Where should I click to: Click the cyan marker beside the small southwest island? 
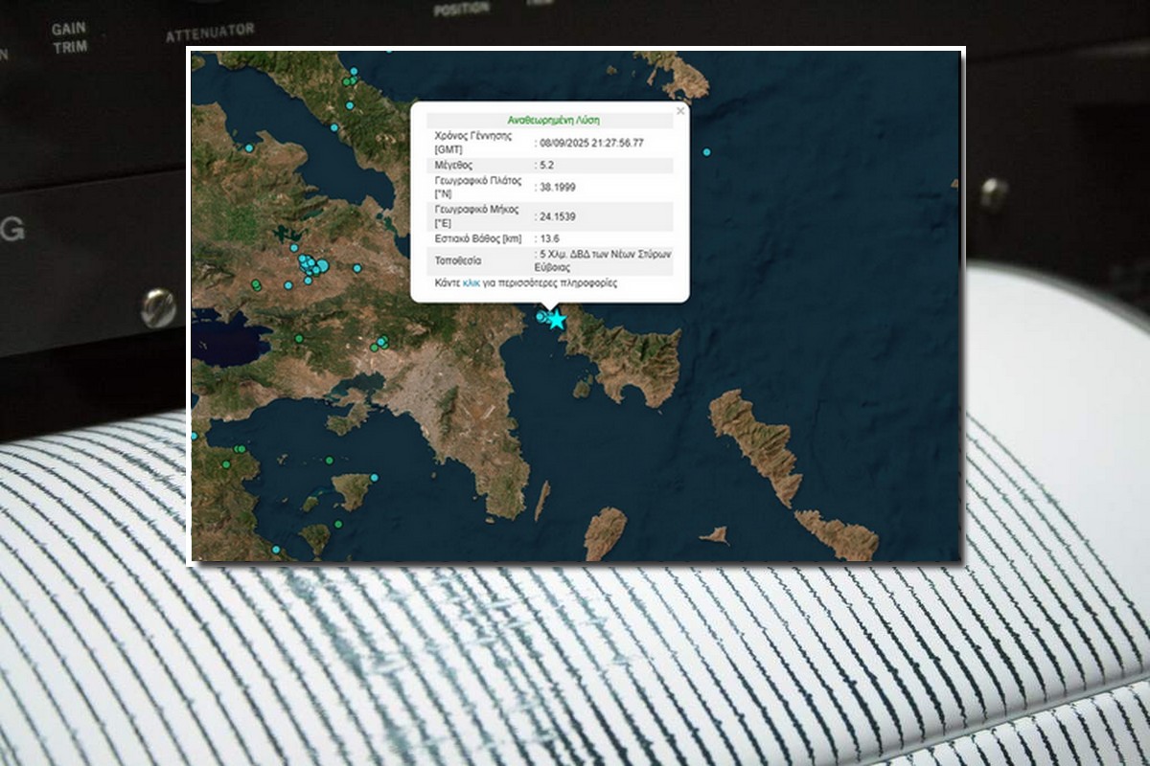374,477
